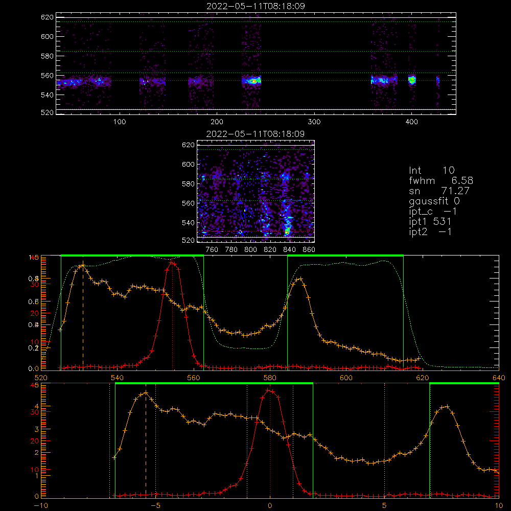
Task: Select the 'sn 71.27' readout line
Action: [439, 190]
